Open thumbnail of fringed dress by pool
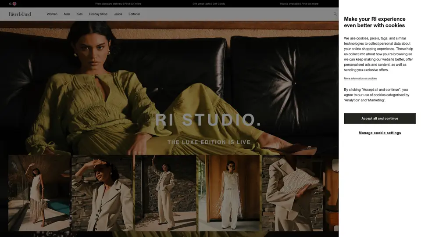 tap(39, 193)
